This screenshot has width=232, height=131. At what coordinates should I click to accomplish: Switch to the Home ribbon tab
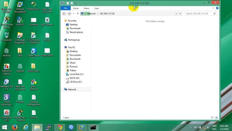click(76, 8)
